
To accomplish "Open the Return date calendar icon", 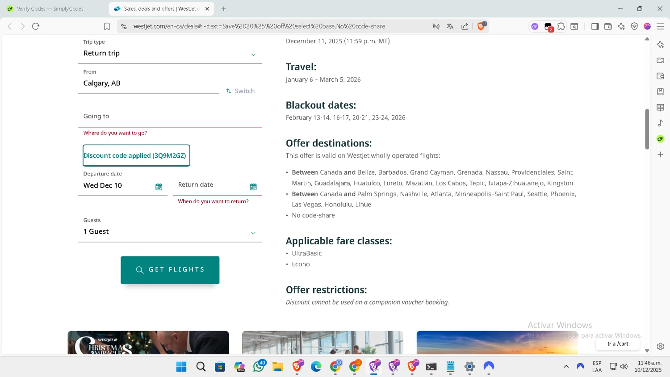I will [253, 187].
